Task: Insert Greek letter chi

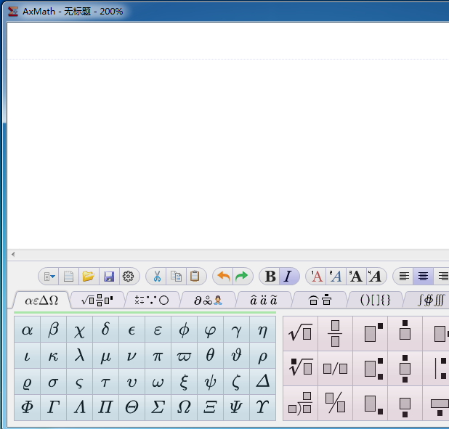Action: 79,330
